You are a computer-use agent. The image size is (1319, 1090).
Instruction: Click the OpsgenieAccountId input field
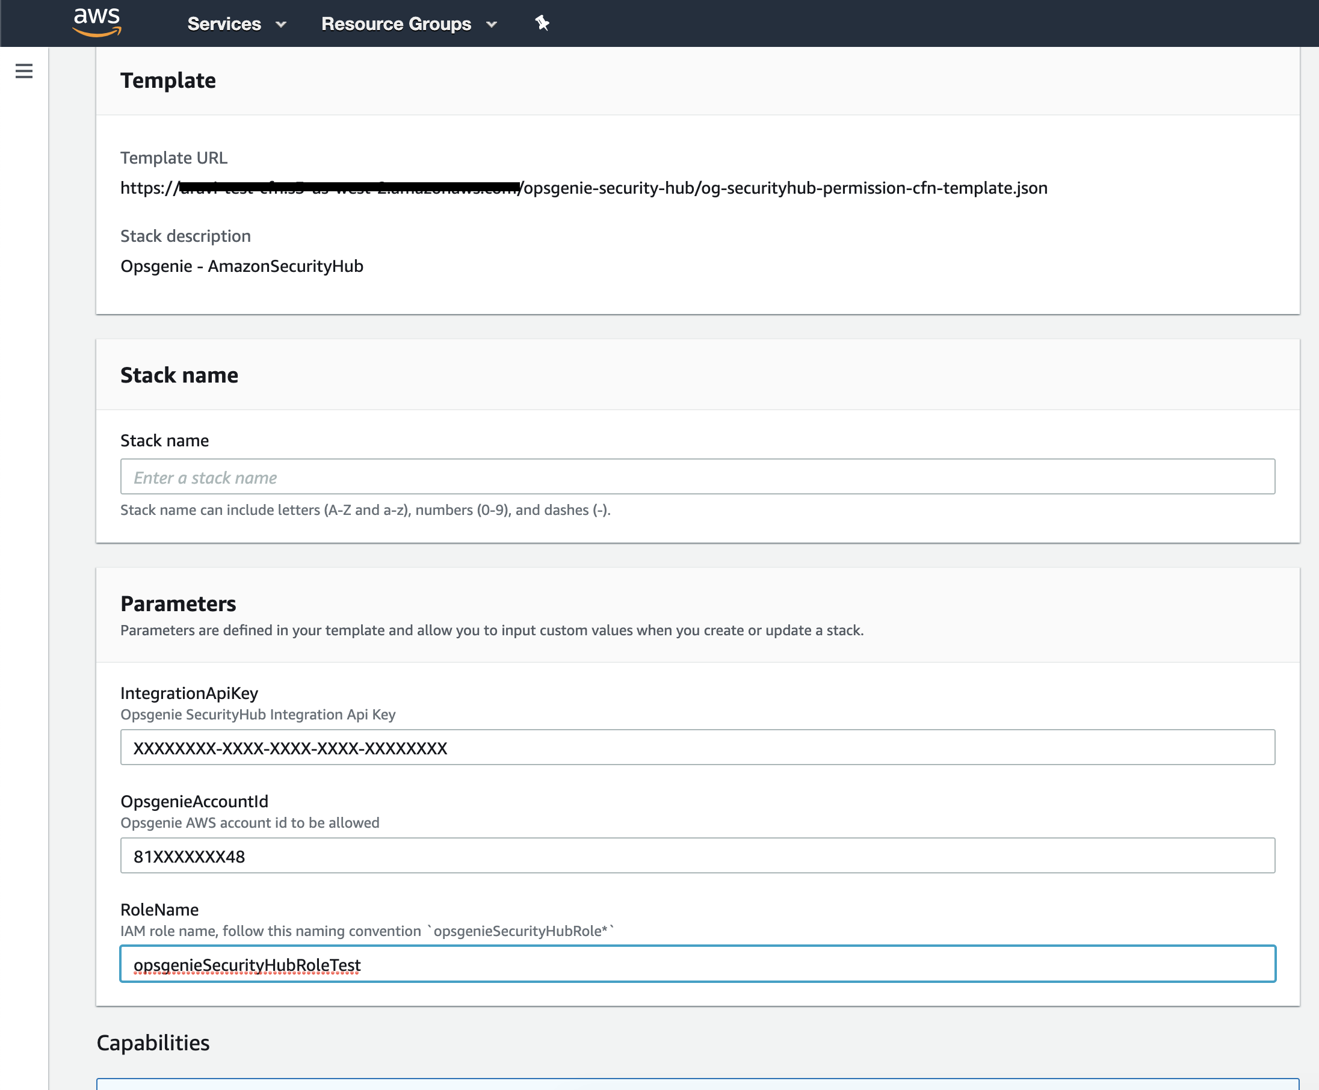[697, 855]
